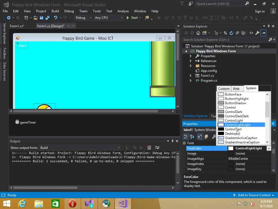Show Events lightning bolt in Properties
Image resolution: width=278 pixels, height=209 pixels.
(x=206, y=137)
